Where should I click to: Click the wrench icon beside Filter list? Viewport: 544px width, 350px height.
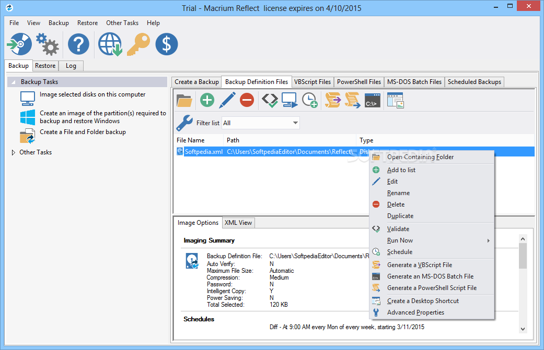point(184,123)
